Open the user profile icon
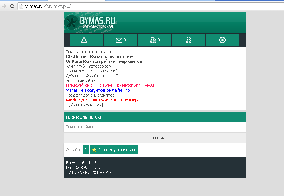 [x=189, y=40]
